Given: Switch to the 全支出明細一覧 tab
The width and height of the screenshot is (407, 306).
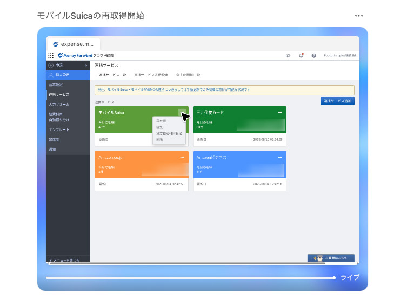Looking at the screenshot, I should click(x=188, y=75).
